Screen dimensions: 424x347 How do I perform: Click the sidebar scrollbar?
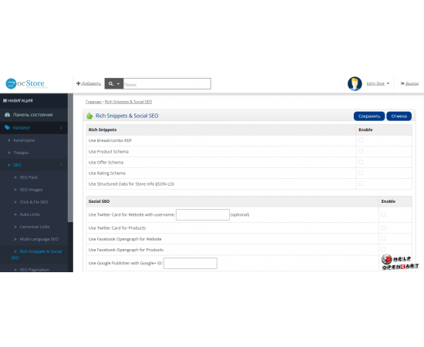[70, 157]
